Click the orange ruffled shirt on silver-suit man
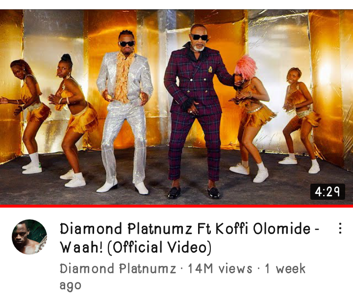The width and height of the screenshot is (353, 307). [123, 77]
